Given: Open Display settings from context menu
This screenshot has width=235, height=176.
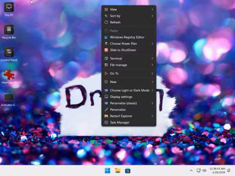Looking at the screenshot, I should coord(129,97).
